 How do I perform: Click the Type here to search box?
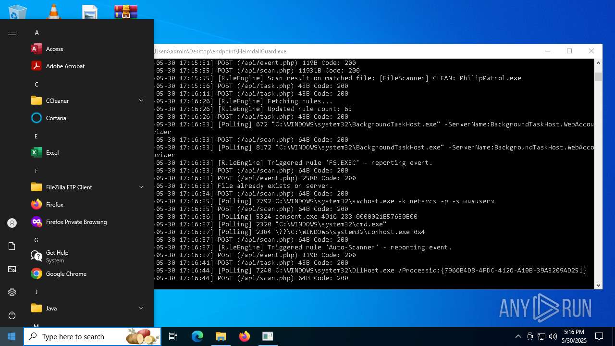(x=92, y=336)
